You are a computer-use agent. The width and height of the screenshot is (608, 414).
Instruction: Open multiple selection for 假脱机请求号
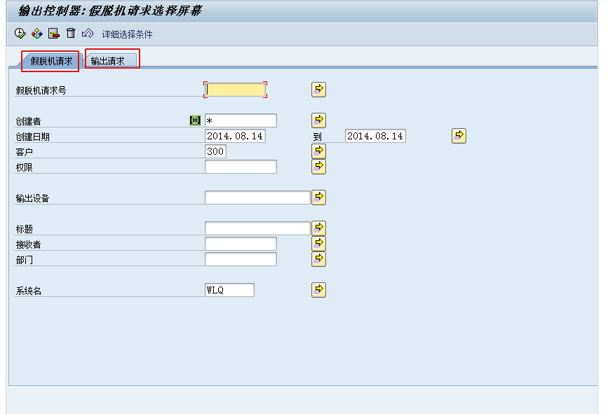(x=319, y=90)
